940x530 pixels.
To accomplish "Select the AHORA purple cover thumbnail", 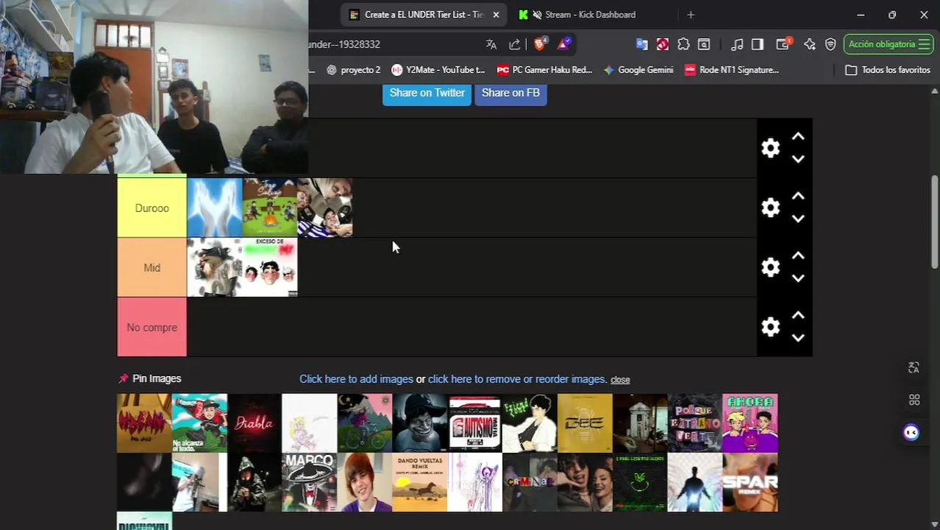I will click(750, 423).
